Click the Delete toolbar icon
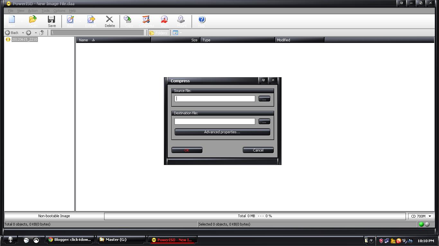Image resolution: width=439 pixels, height=246 pixels. click(x=110, y=21)
